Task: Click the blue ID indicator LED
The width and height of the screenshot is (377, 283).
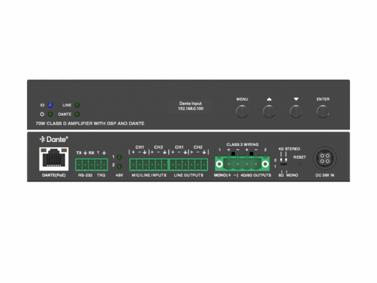Action: 50,105
